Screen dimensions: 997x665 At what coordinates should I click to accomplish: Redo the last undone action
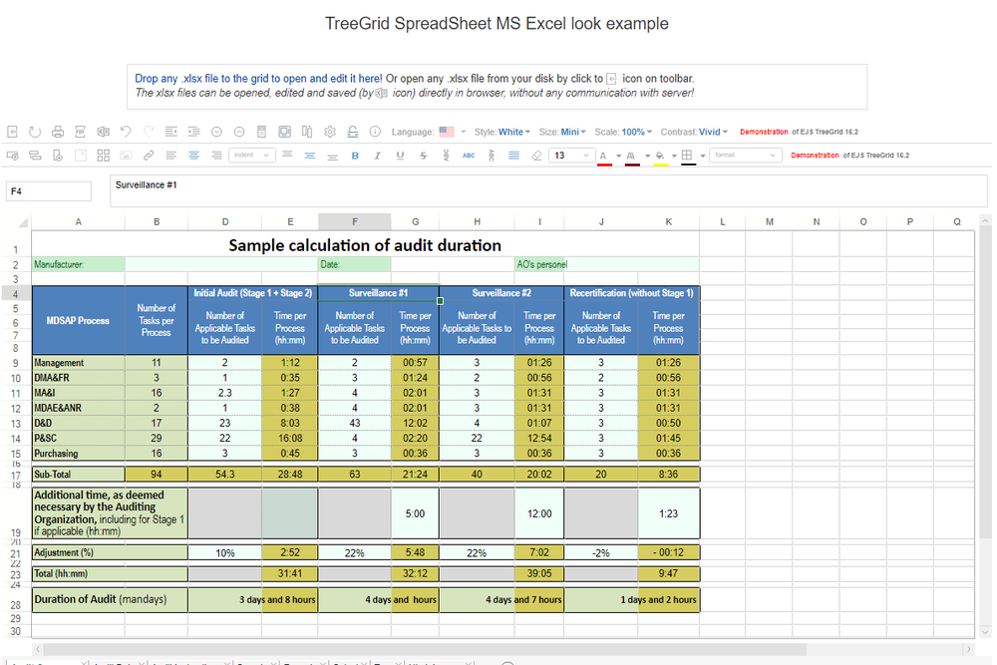(x=149, y=132)
